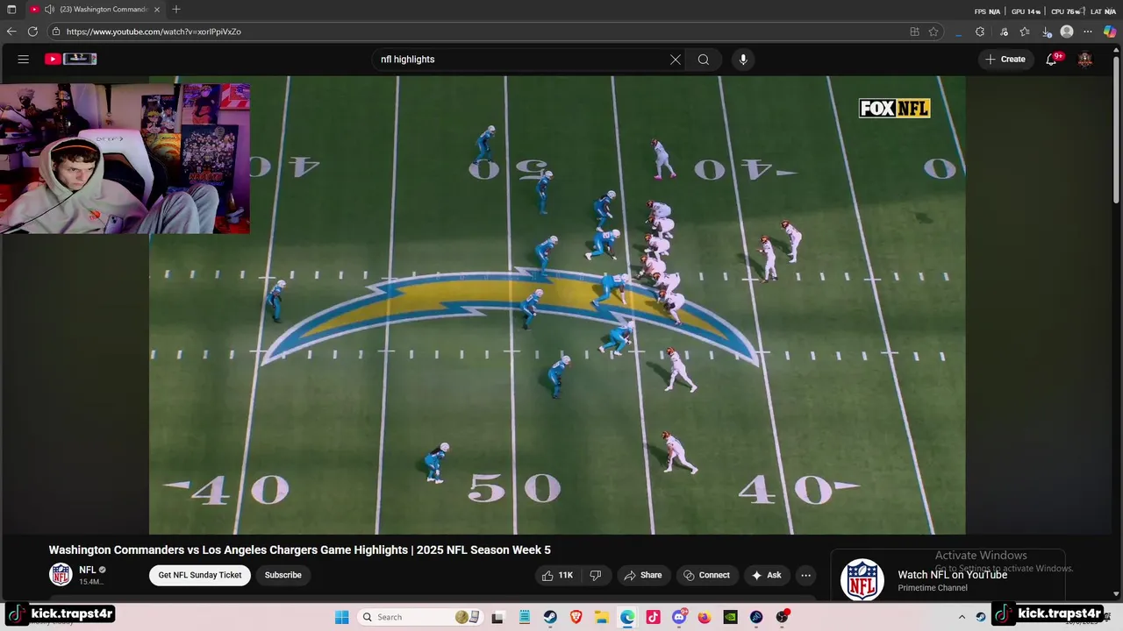Open the browser profile icon
This screenshot has width=1123, height=631.
click(1067, 32)
